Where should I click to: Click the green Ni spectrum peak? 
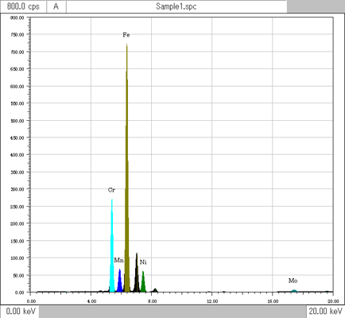click(143, 284)
